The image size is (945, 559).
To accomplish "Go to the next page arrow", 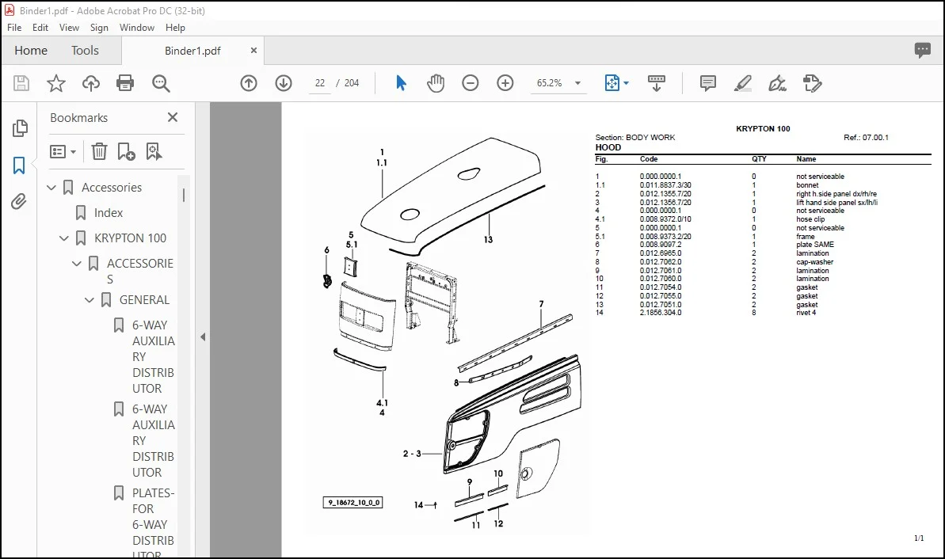I will click(284, 83).
